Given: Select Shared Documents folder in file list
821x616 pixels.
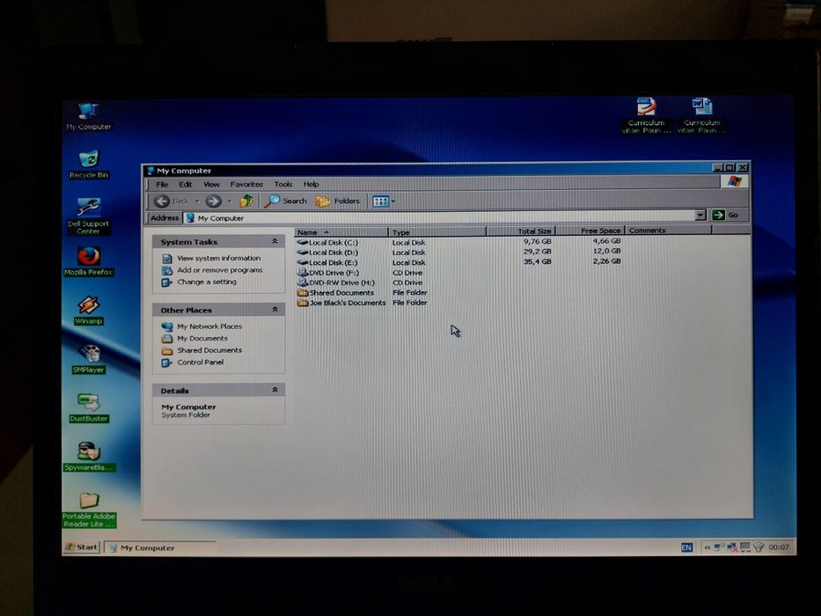Looking at the screenshot, I should tap(335, 292).
